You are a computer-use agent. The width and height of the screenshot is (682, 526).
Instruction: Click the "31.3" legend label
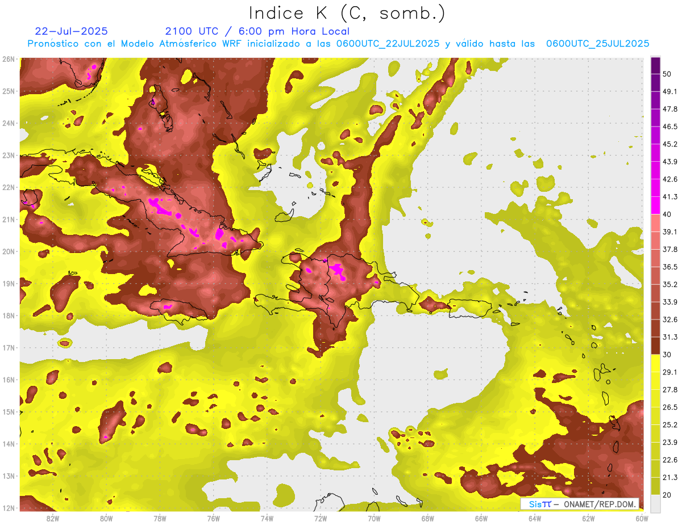[669, 337]
